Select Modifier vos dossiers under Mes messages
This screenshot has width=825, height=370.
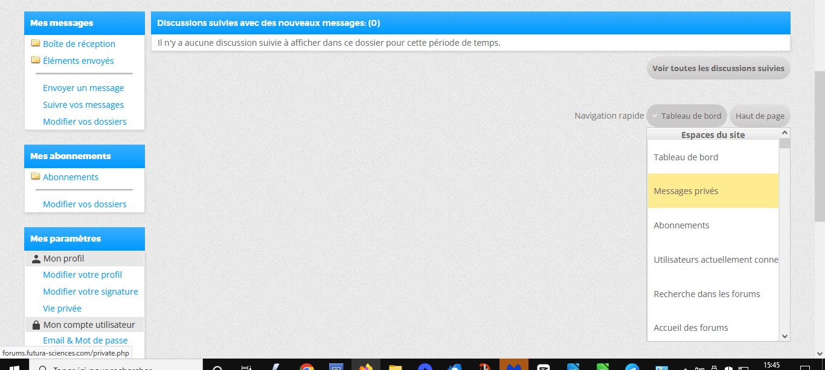pos(85,121)
